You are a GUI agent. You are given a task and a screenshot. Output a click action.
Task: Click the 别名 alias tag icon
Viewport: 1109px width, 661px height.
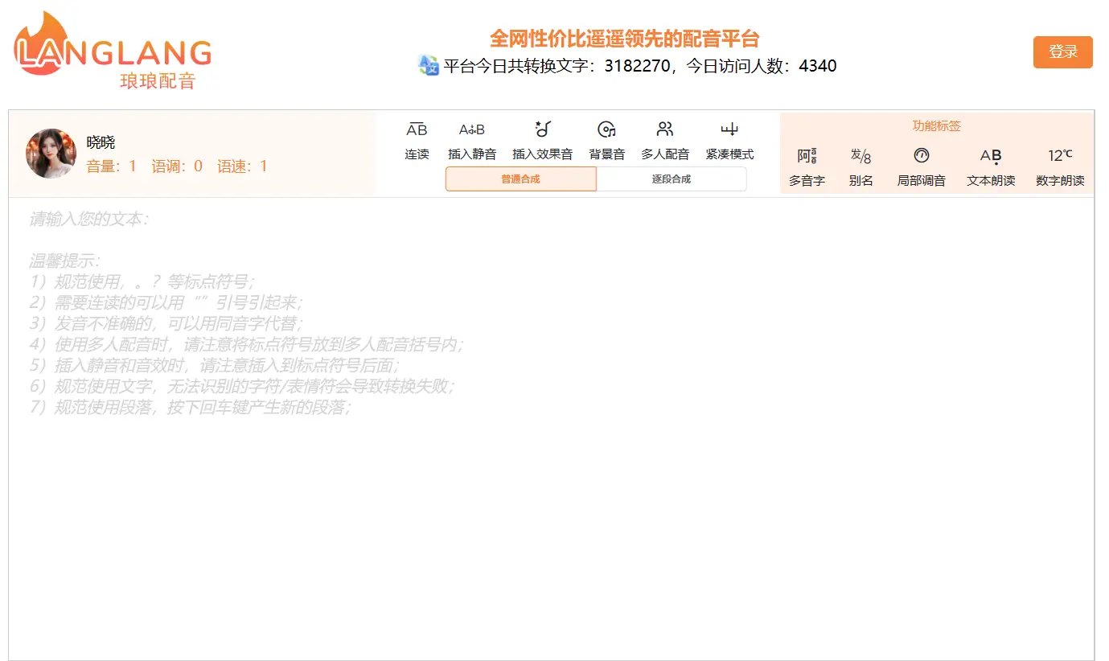click(x=861, y=156)
